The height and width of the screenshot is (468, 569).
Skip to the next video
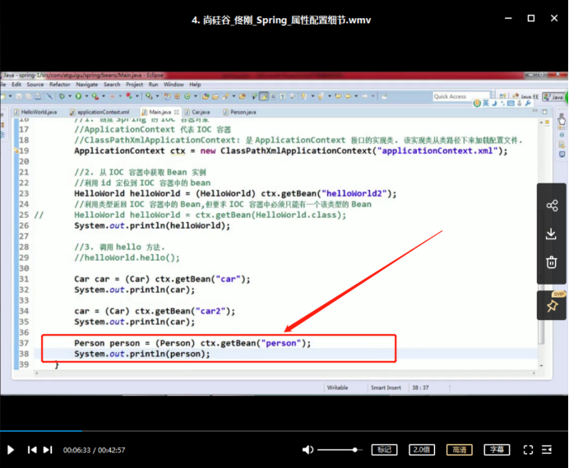pos(48,450)
